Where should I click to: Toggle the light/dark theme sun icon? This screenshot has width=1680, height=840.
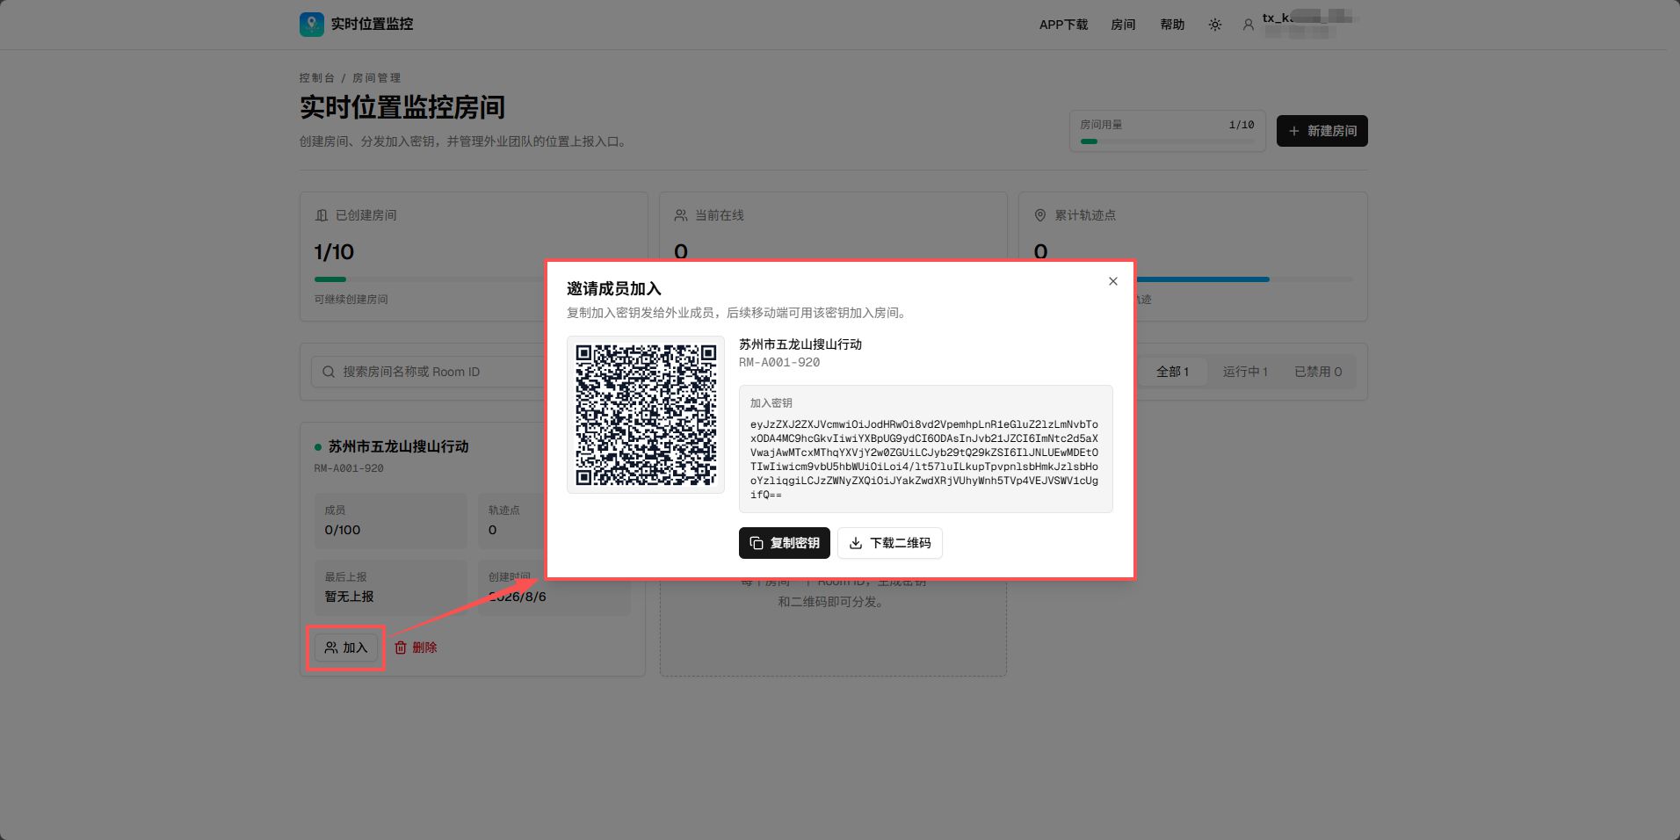click(1215, 25)
